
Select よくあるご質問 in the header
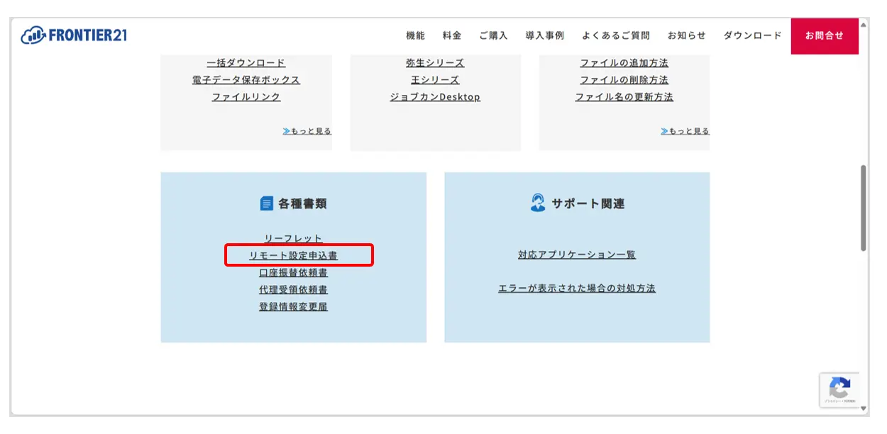pos(615,35)
